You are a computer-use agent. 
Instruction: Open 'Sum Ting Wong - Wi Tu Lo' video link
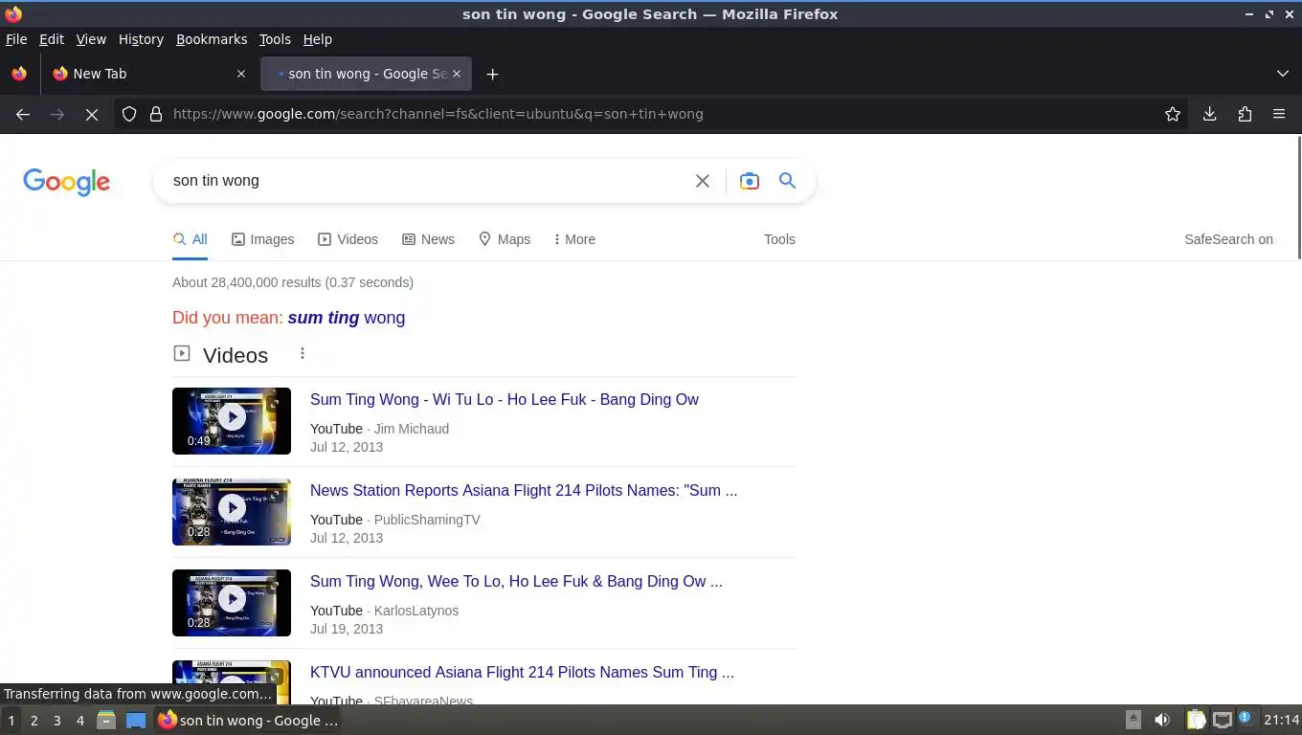pos(505,399)
